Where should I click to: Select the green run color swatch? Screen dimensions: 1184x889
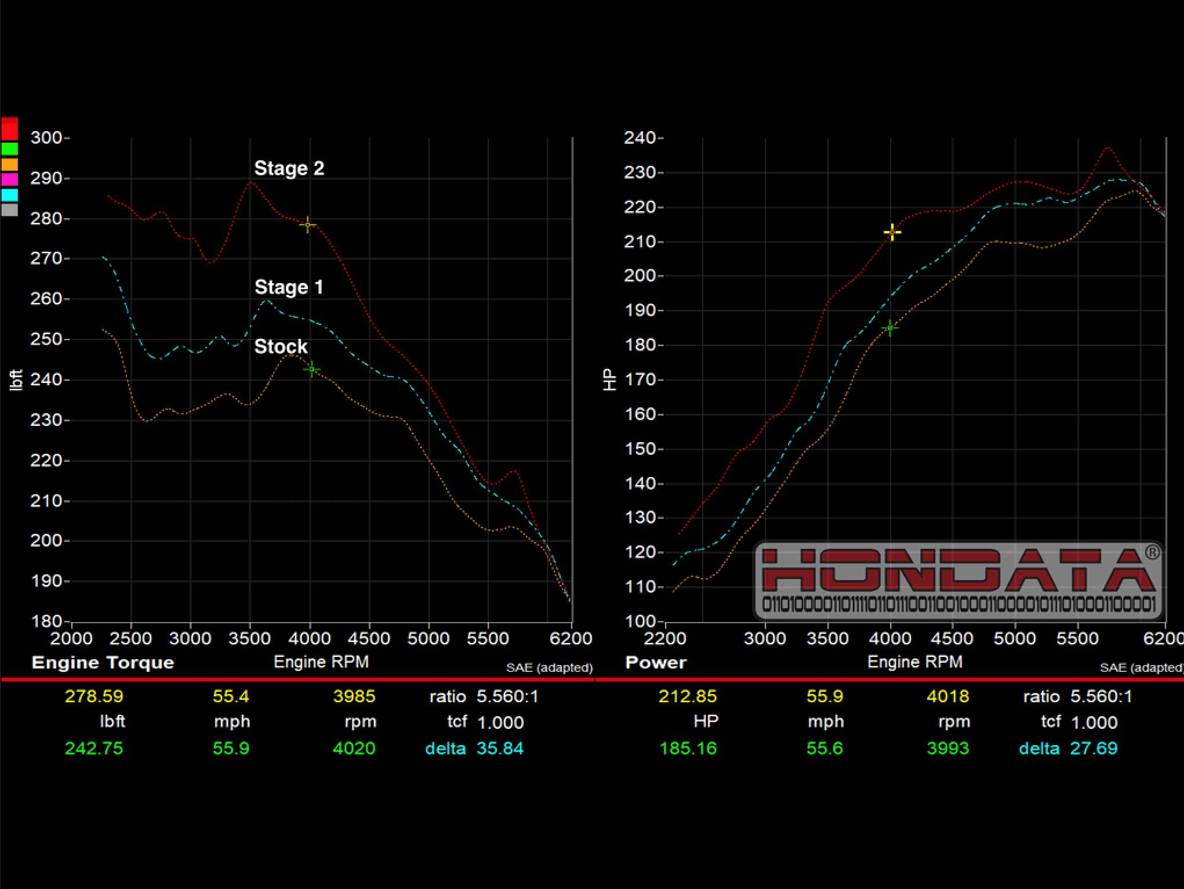coord(9,149)
